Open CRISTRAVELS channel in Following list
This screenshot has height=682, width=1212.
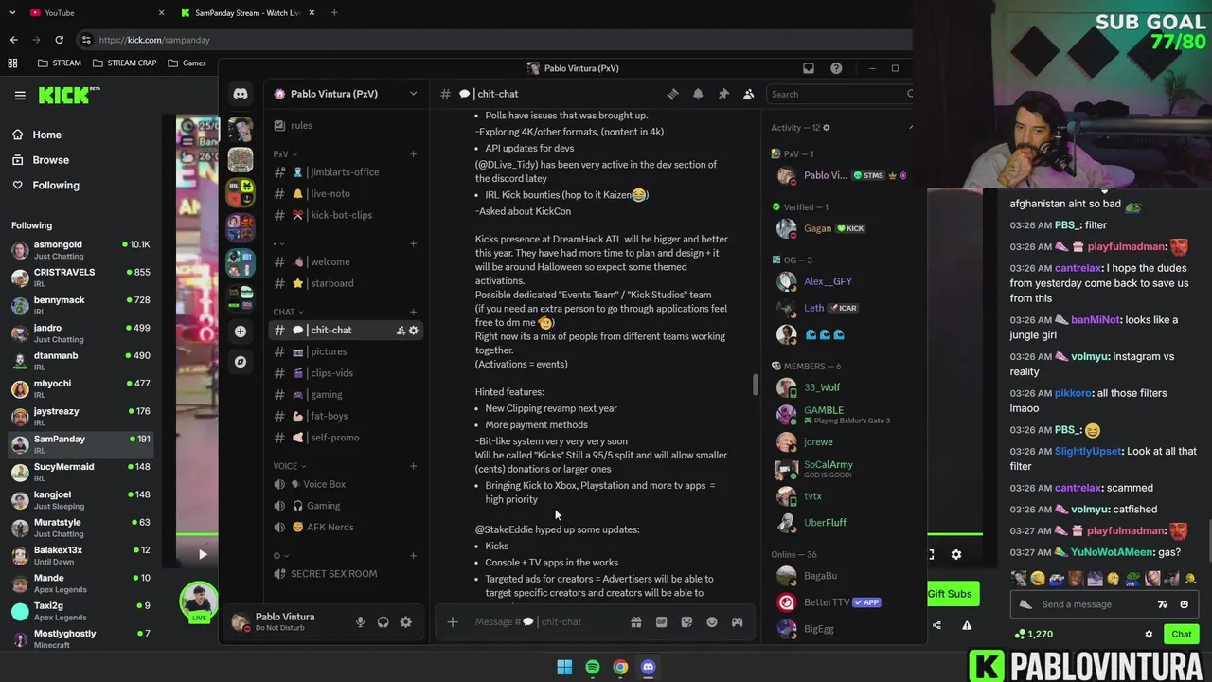pos(80,278)
